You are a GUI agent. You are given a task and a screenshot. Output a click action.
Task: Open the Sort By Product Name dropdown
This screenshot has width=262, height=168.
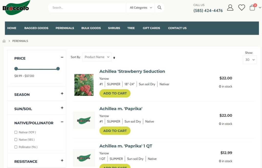(x=97, y=57)
